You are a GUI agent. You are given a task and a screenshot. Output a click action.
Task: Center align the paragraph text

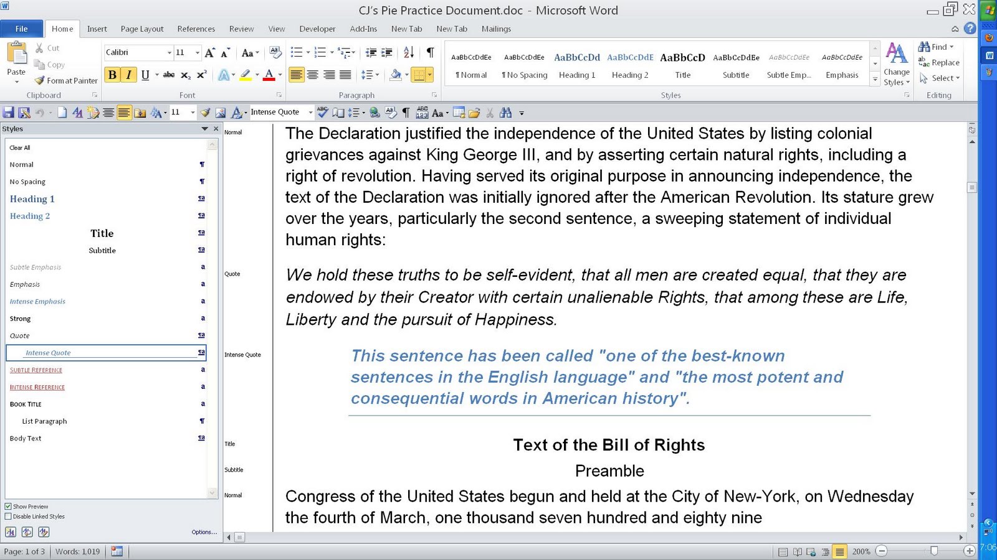[x=313, y=75]
